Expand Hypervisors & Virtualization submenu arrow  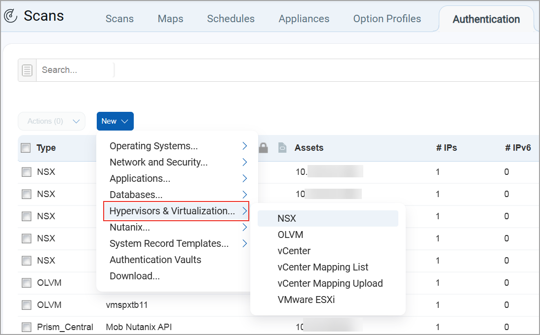[244, 211]
